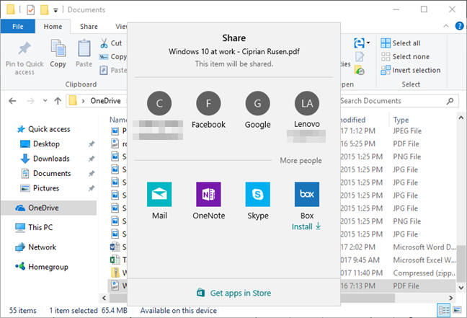Open the recent locations dropdown
The height and width of the screenshot is (318, 467).
[45, 101]
